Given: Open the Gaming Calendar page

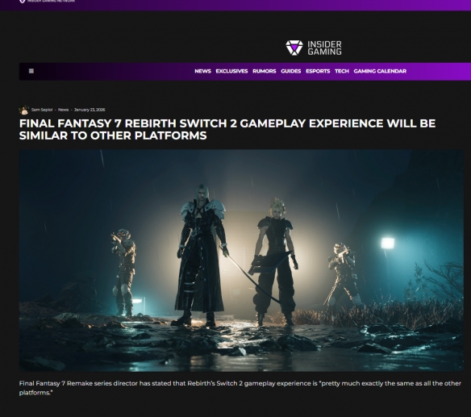Looking at the screenshot, I should pyautogui.click(x=380, y=71).
